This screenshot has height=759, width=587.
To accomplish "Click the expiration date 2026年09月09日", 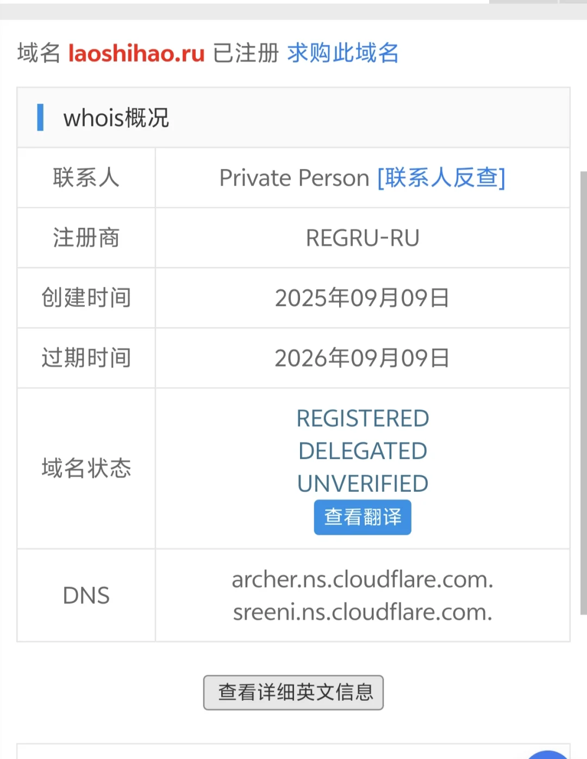I will (x=363, y=358).
